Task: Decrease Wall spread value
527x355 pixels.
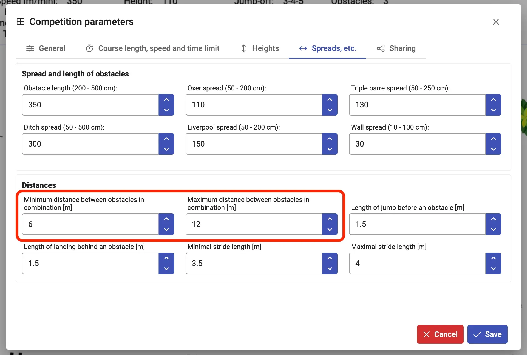Action: pos(493,149)
